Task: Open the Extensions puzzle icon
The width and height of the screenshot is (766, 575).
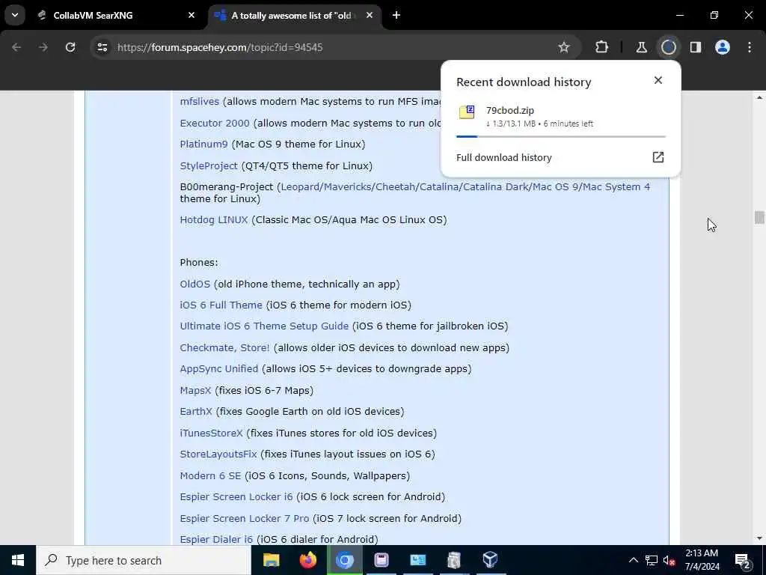Action: click(x=602, y=47)
